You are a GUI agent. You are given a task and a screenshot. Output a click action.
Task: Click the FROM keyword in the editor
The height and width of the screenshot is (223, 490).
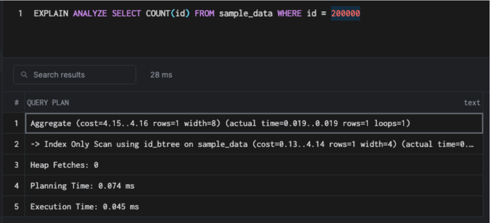pos(204,13)
